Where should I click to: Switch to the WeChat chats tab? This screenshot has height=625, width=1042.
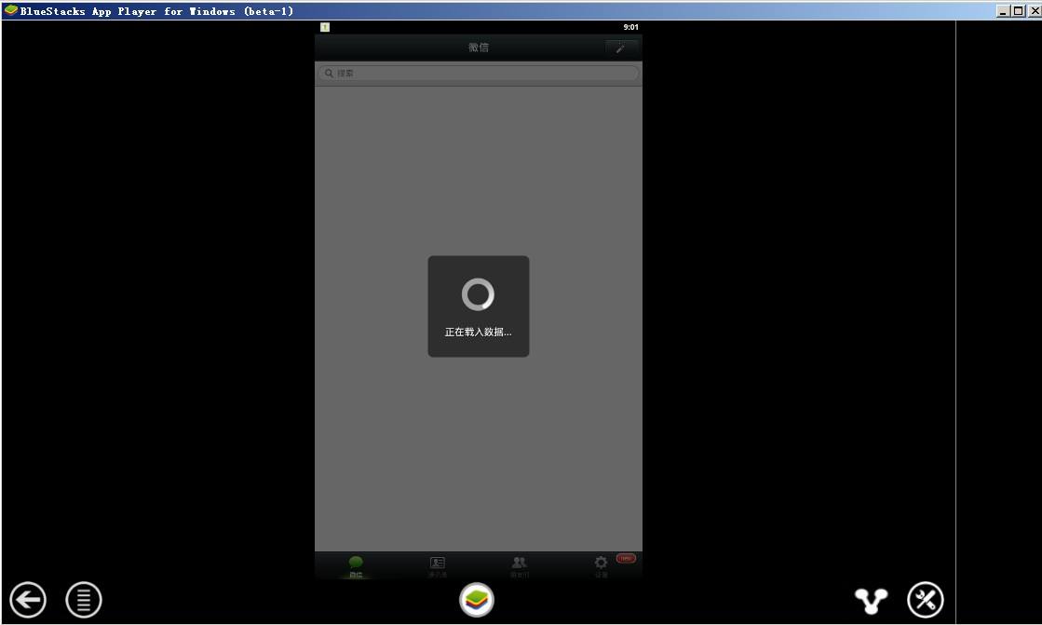[356, 566]
